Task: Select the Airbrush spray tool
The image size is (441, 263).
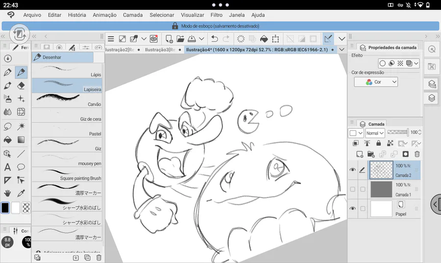Action: [7, 98]
